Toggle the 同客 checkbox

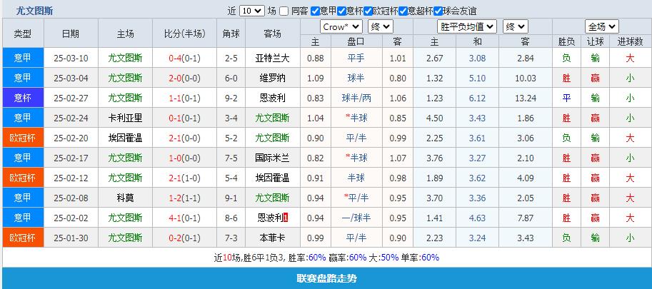tap(284, 11)
